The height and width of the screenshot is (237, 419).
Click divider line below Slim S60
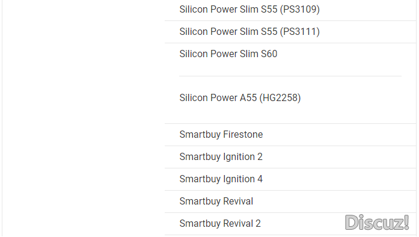290,76
